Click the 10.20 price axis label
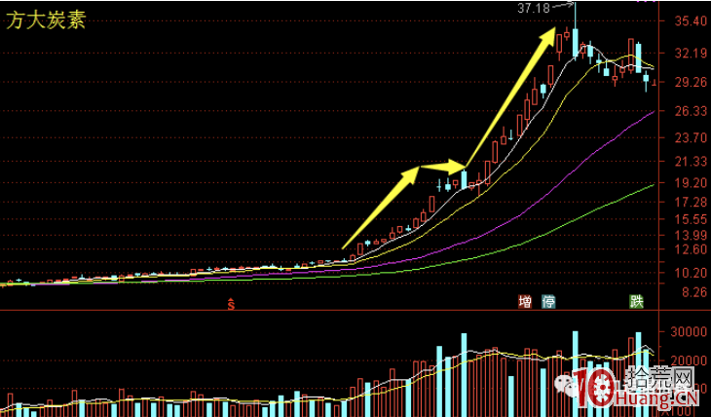Viewport: 711px width, 417px height. pyautogui.click(x=691, y=273)
